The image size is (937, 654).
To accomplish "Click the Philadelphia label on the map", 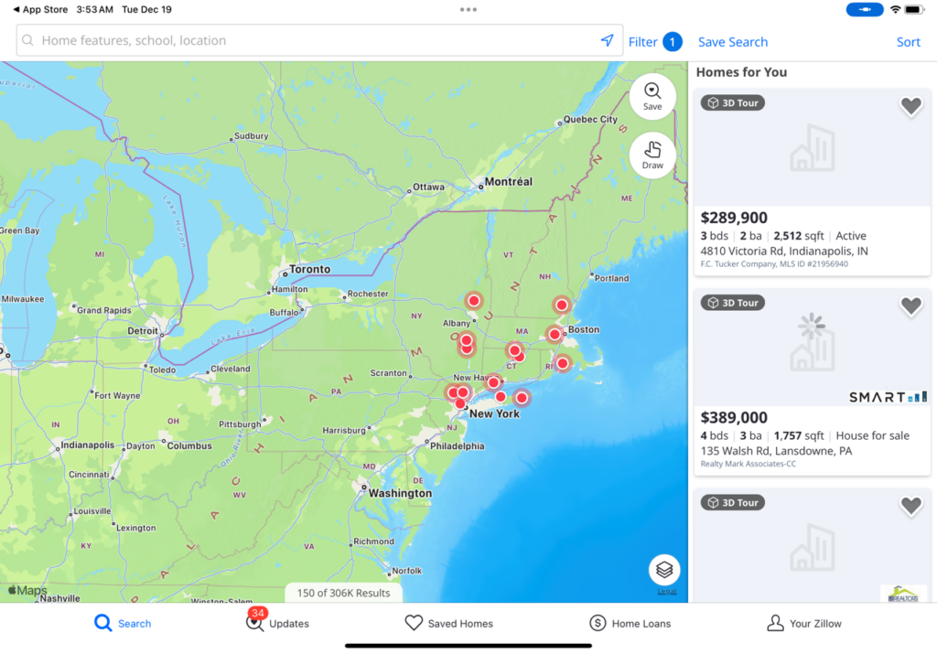I will coord(458,446).
